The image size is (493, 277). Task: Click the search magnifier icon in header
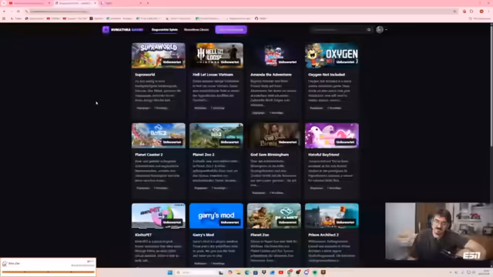click(x=369, y=30)
